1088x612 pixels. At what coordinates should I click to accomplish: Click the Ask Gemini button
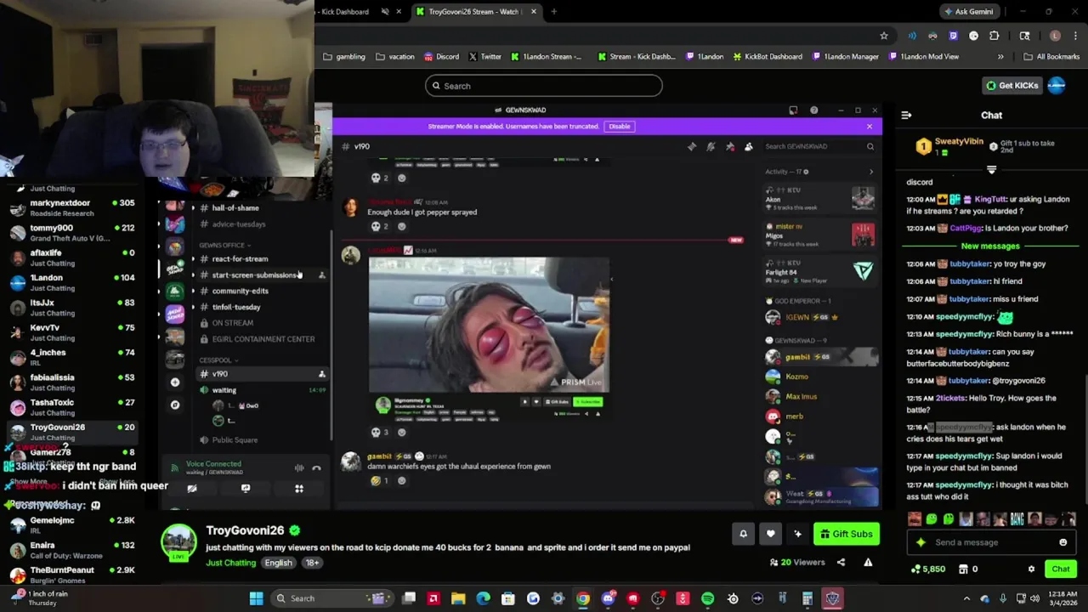968,12
